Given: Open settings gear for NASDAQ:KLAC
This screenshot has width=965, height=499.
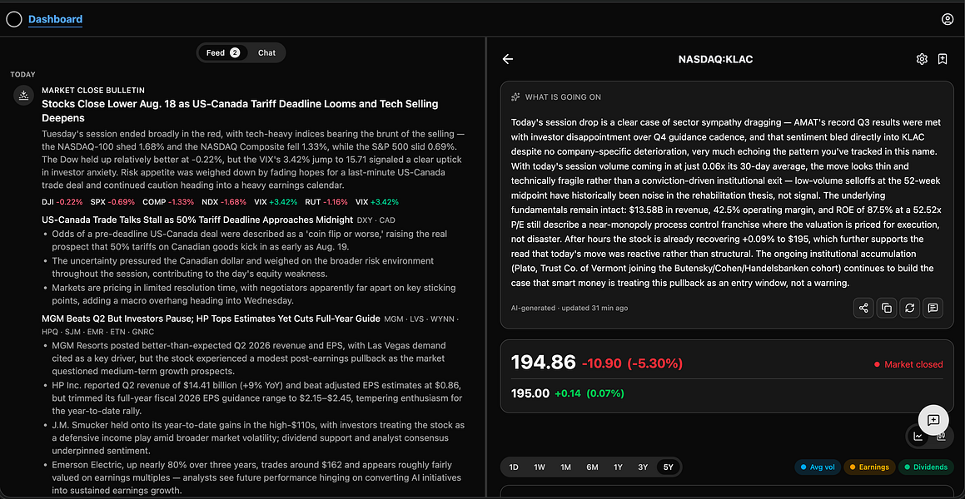Looking at the screenshot, I should [922, 59].
